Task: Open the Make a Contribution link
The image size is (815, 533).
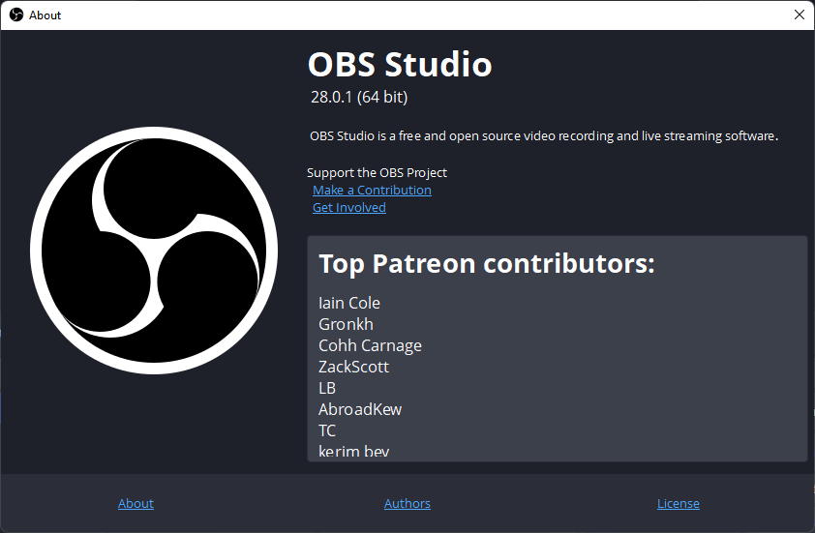Action: pyautogui.click(x=372, y=191)
